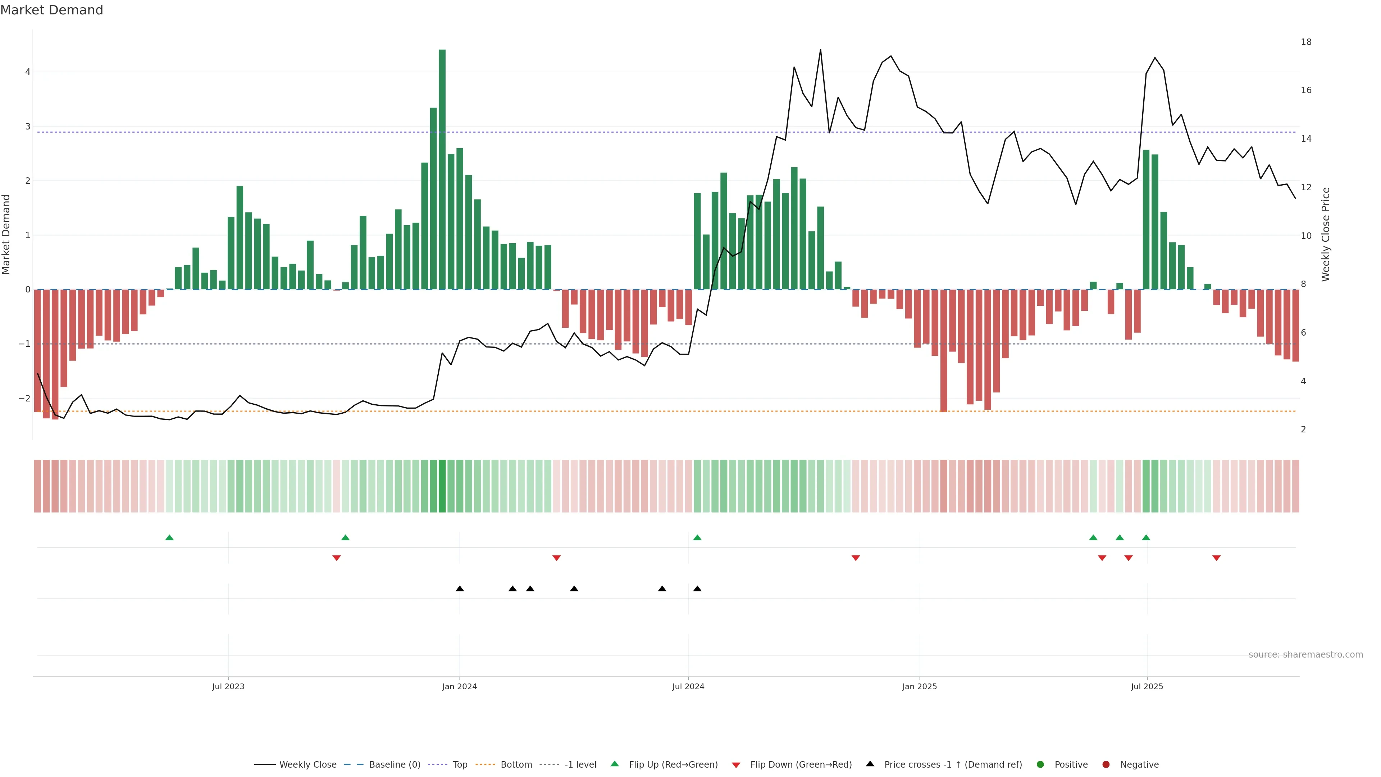Click the green flip-up marker at Jul 2024
Image resolution: width=1381 pixels, height=777 pixels.
(697, 537)
